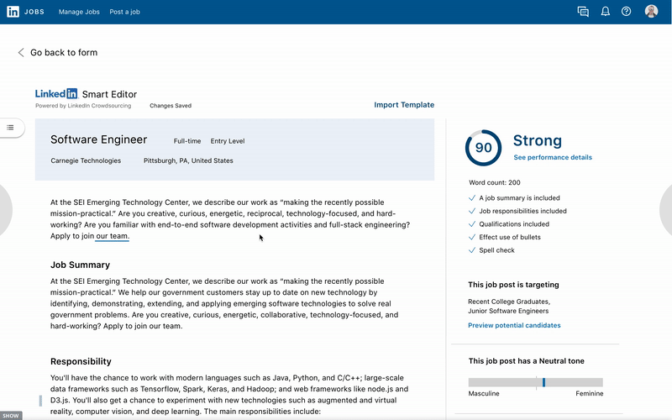Click the tone slider marker
Screen dimensions: 672x420
(543, 382)
